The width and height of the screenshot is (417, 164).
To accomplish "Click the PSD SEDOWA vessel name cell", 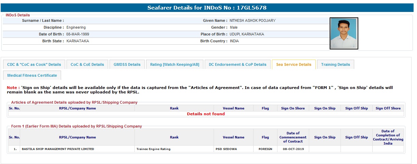I will click(x=226, y=149).
